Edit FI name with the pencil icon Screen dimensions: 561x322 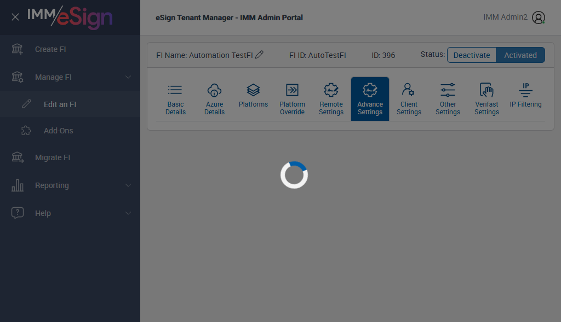pos(259,55)
